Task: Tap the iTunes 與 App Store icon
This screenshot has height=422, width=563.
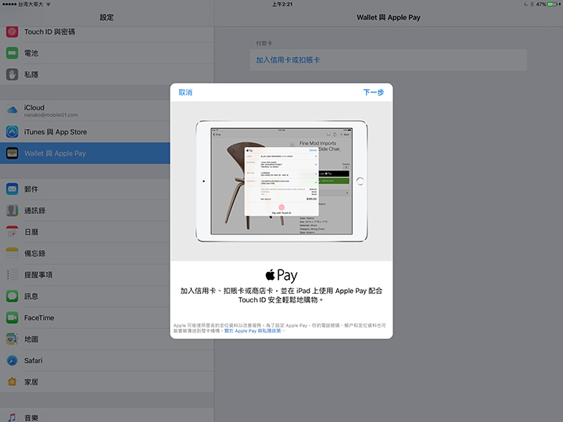Action: click(x=13, y=132)
